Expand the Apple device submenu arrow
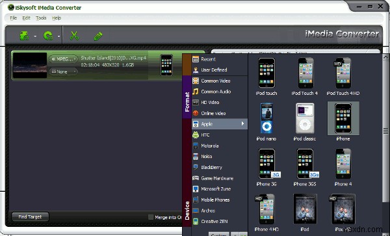This screenshot has width=390, height=236. (242, 124)
